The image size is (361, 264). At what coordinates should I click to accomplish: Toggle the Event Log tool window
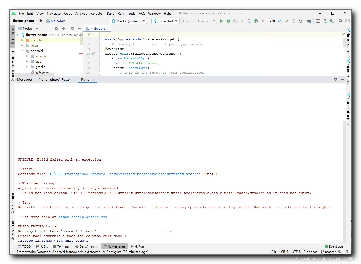[334, 246]
